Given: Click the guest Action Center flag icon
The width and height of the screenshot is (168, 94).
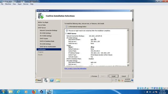Looking at the screenshot, I should [113, 80].
